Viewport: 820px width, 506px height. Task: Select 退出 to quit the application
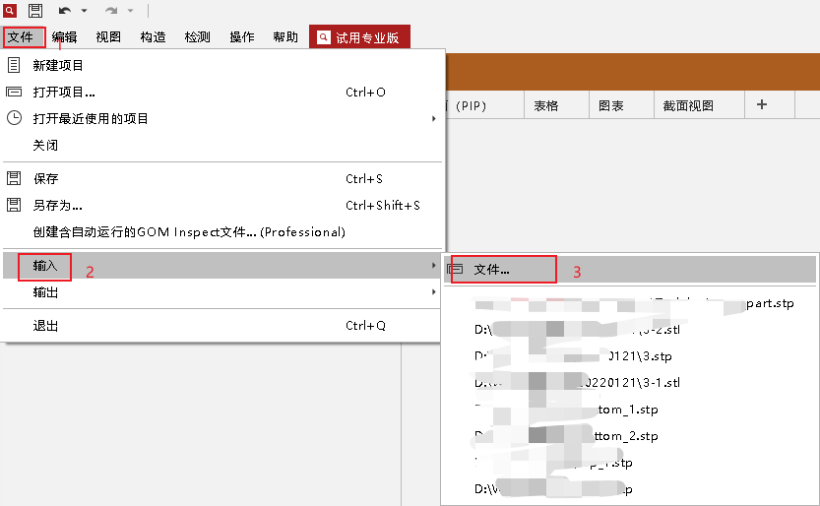(x=45, y=326)
